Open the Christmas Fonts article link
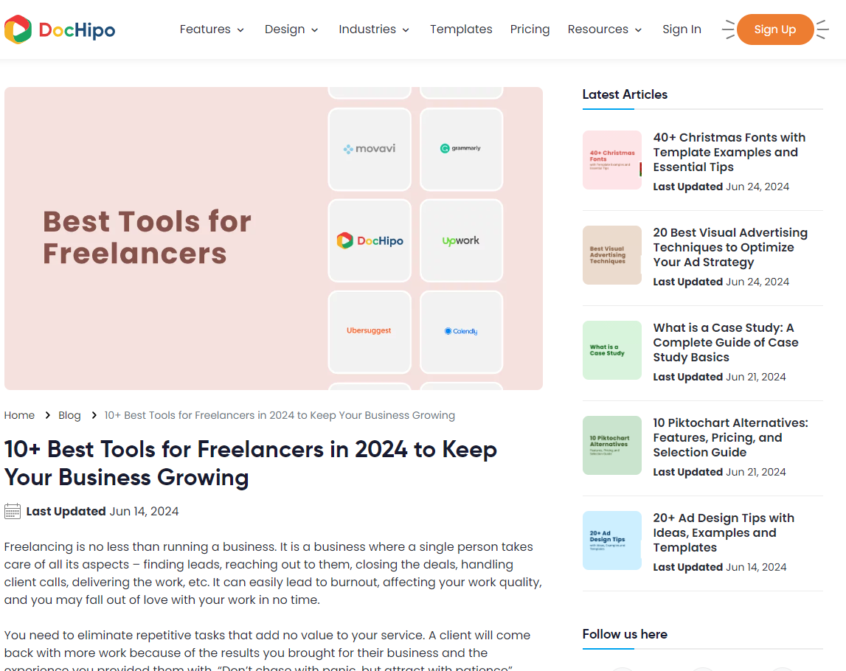The height and width of the screenshot is (671, 846). 729,152
